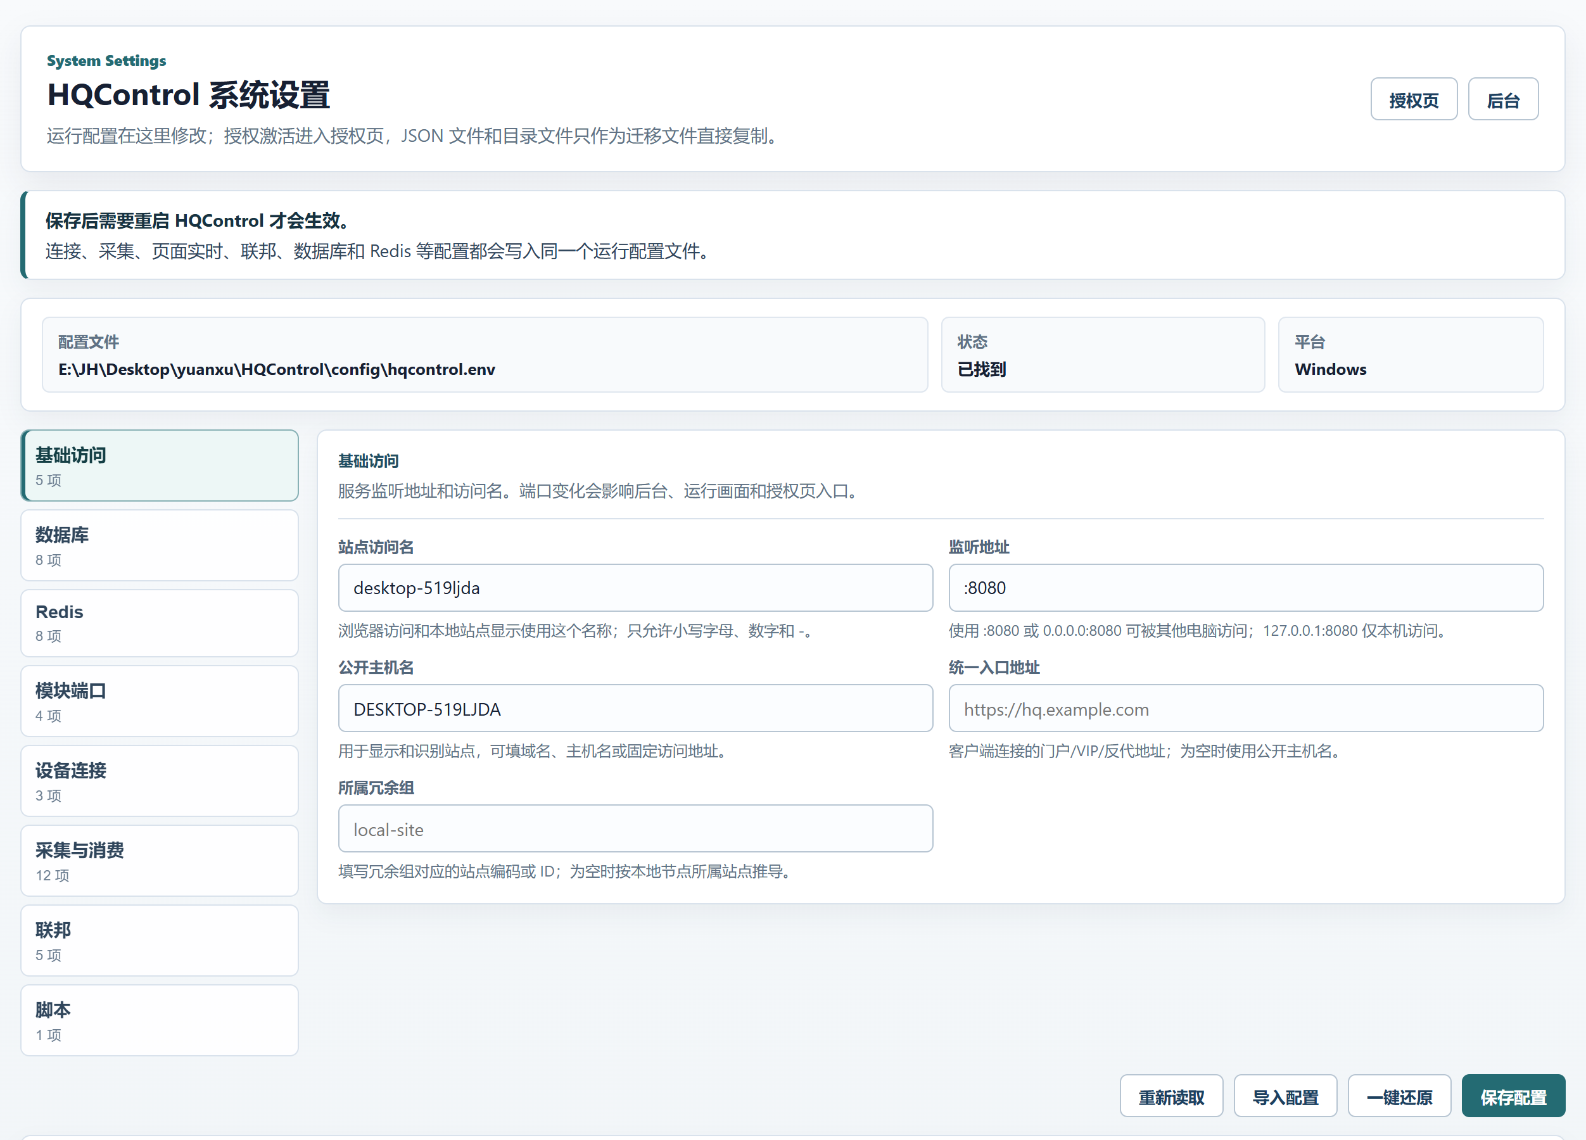Open the 设备连接 settings tab
The width and height of the screenshot is (1586, 1140).
click(160, 781)
